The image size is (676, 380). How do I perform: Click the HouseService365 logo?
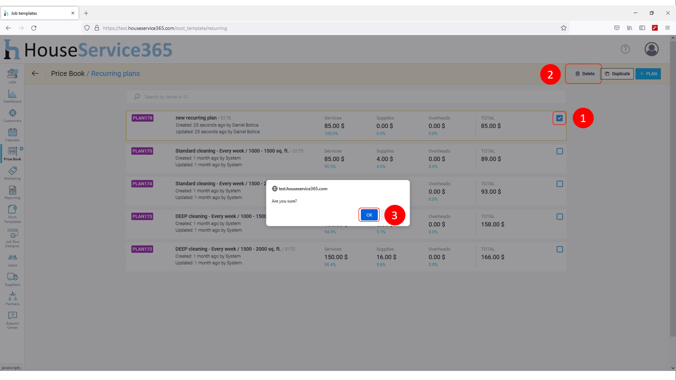(x=88, y=49)
